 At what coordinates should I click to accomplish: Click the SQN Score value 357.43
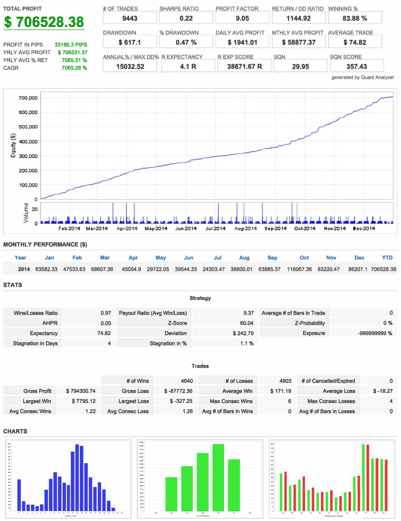(x=356, y=67)
